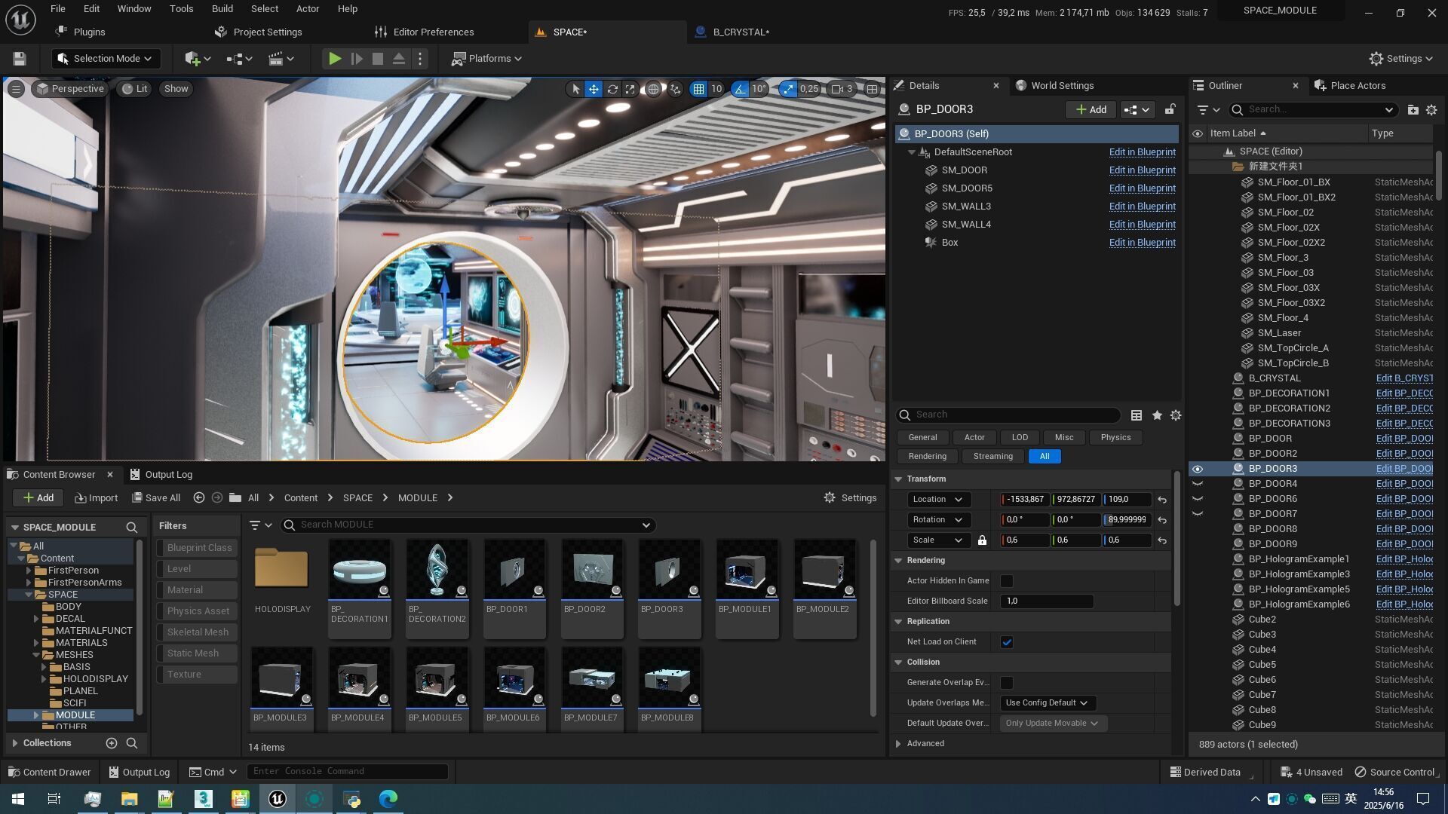Open the viewport hamburger options menu

point(15,89)
